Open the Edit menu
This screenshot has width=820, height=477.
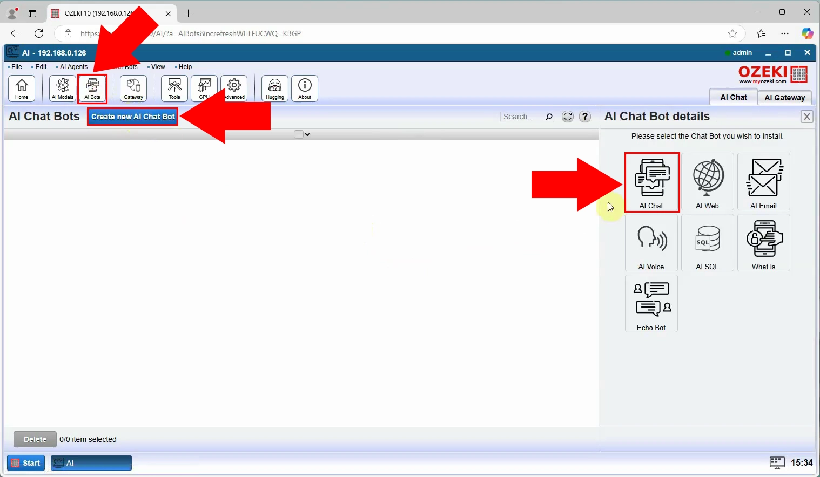pyautogui.click(x=41, y=67)
